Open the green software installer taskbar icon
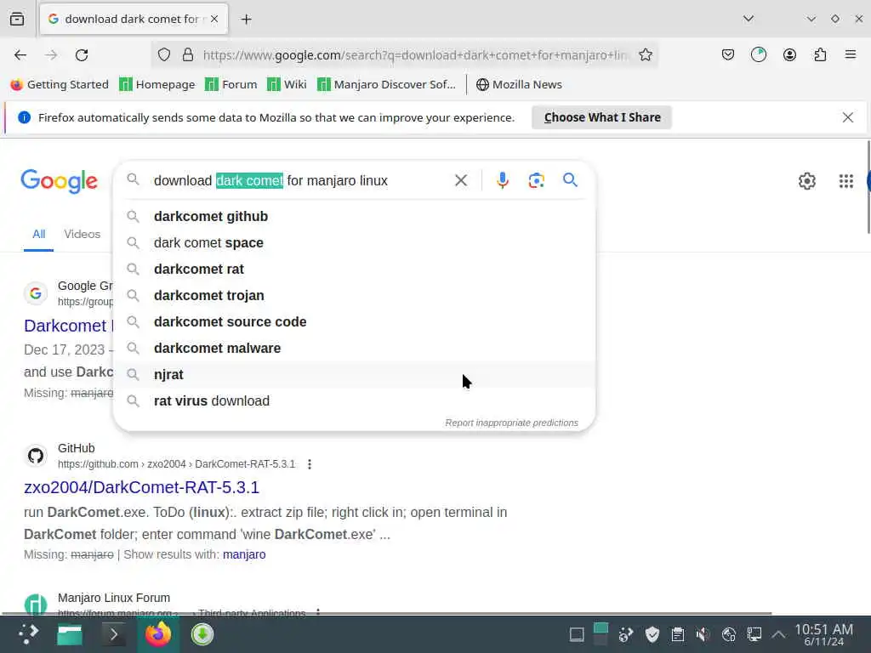 click(x=202, y=634)
